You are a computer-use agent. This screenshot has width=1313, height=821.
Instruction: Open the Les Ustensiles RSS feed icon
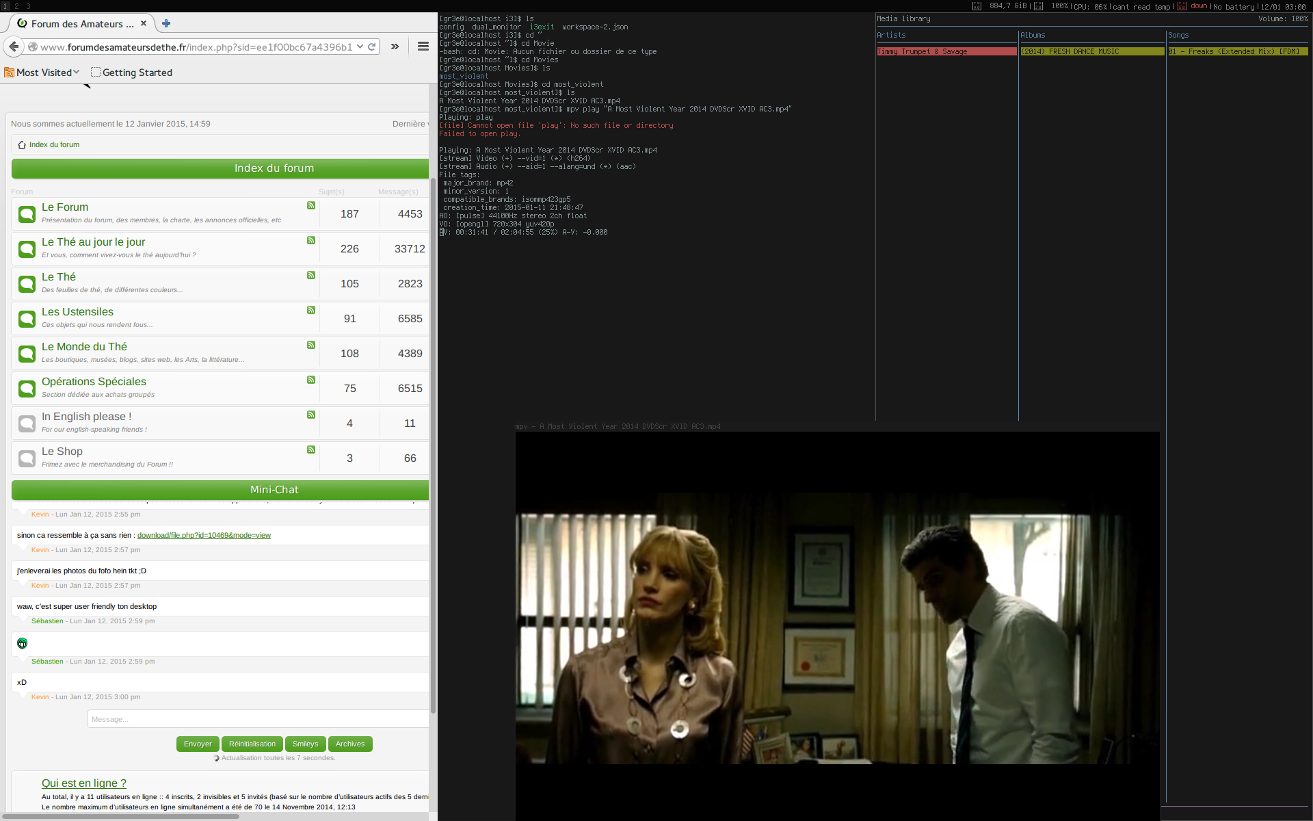click(x=311, y=310)
